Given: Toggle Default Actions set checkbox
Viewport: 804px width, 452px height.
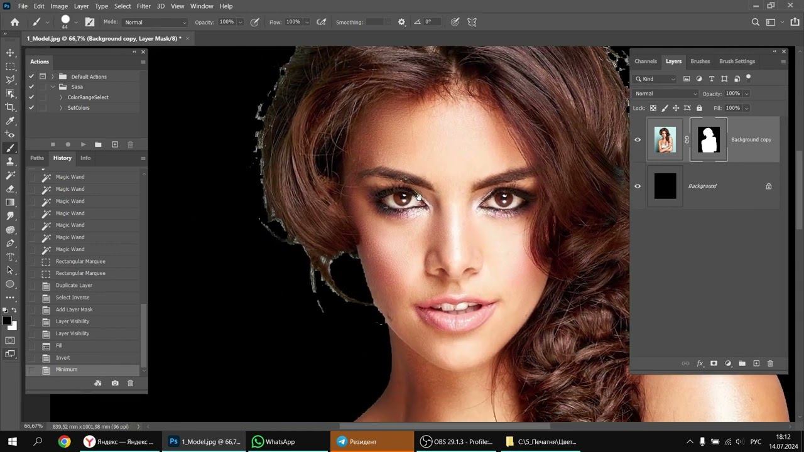Looking at the screenshot, I should (x=31, y=77).
